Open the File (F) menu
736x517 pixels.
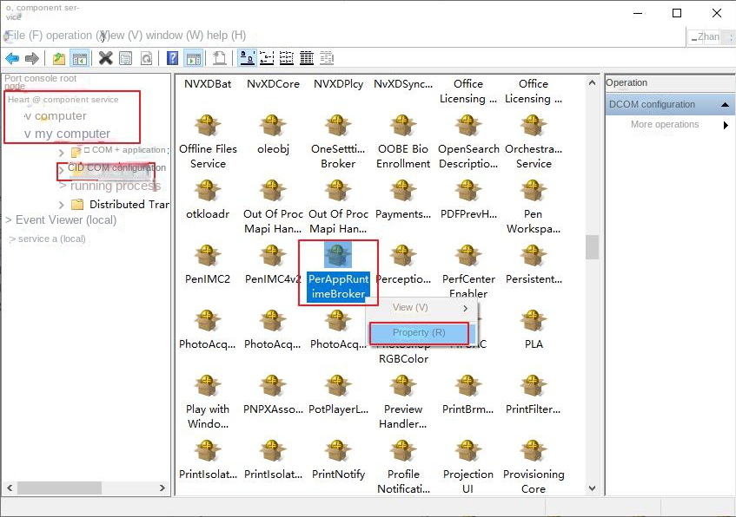(x=36, y=36)
